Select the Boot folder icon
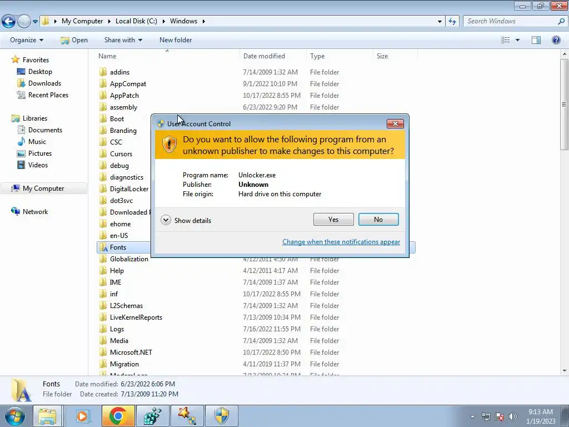 point(103,119)
